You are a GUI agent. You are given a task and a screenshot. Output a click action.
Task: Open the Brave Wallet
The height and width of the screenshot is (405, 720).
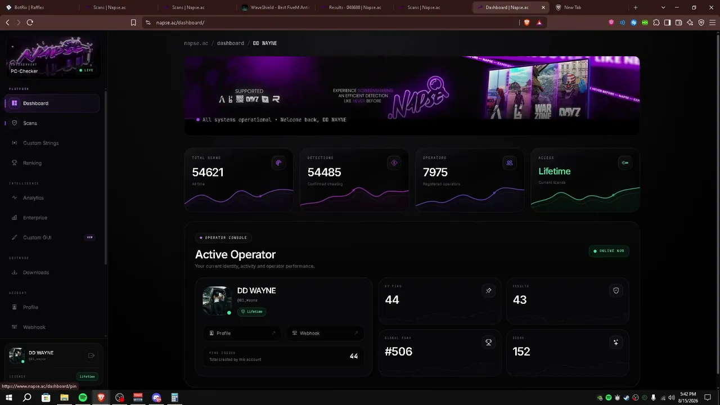tap(678, 22)
